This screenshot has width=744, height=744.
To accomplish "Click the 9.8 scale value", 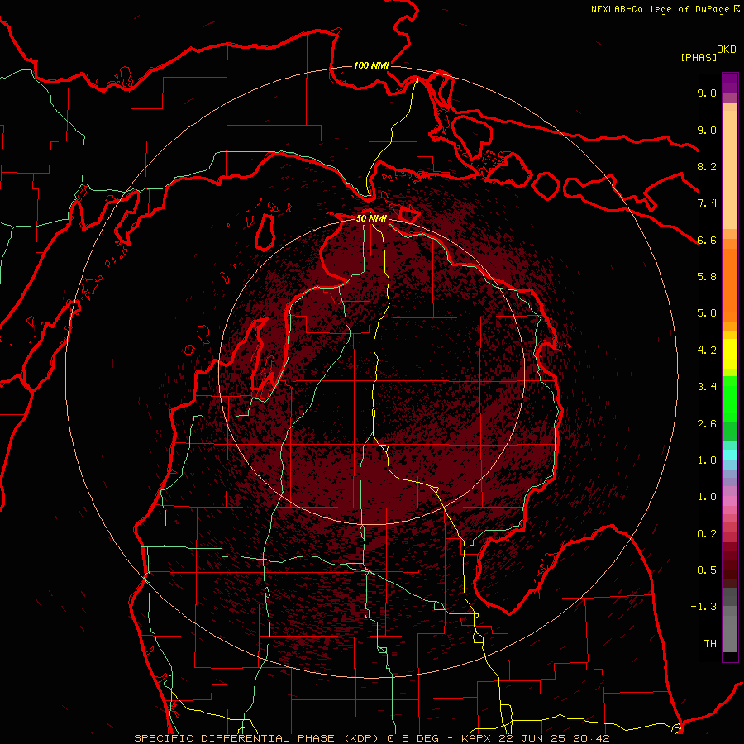I will point(707,93).
